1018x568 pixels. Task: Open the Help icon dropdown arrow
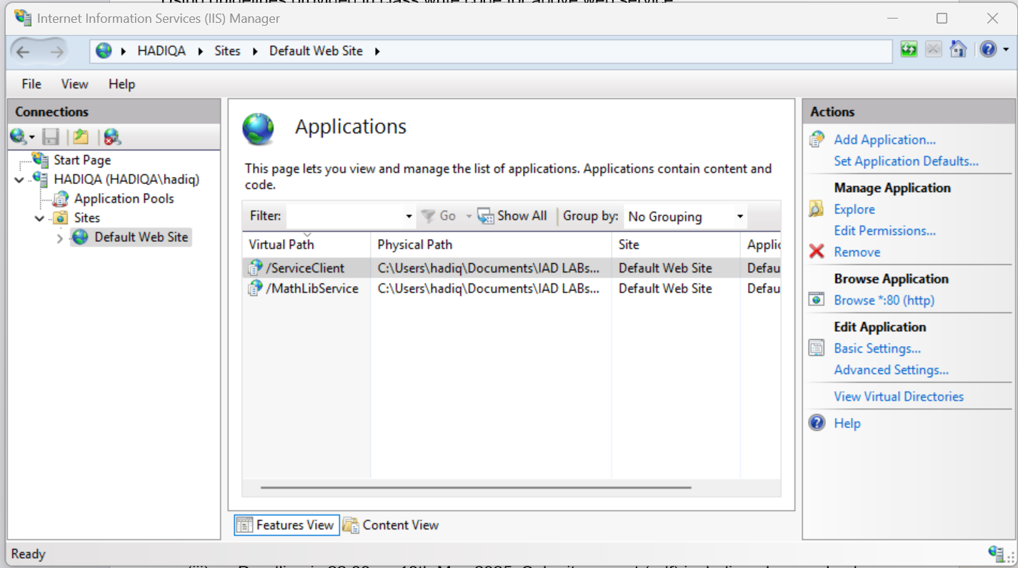click(x=1006, y=50)
